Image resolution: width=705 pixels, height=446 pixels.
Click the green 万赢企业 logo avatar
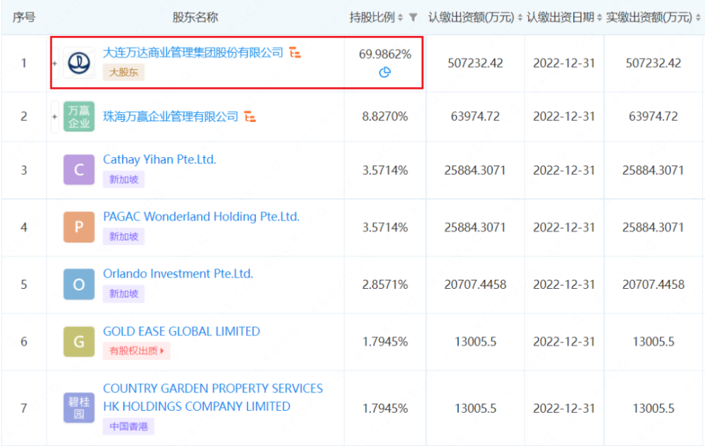tap(79, 116)
